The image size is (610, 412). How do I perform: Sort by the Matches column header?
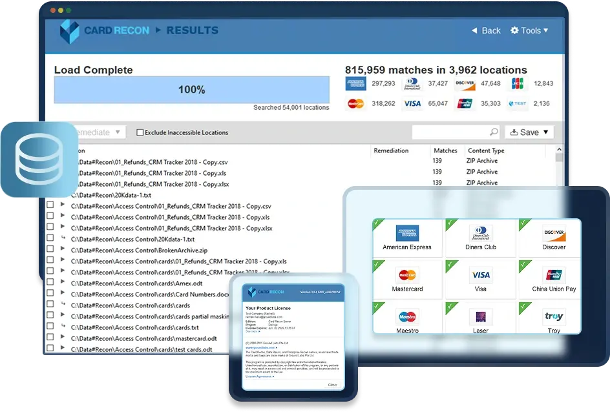[445, 150]
